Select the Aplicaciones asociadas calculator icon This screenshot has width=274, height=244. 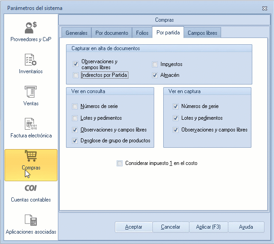(x=31, y=221)
